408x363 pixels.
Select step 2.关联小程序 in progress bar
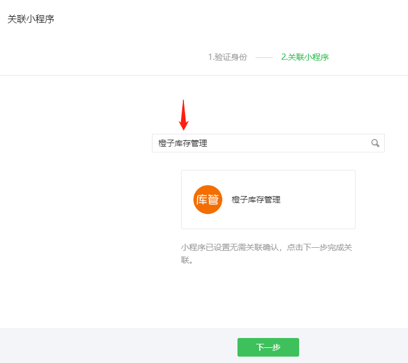pos(305,57)
